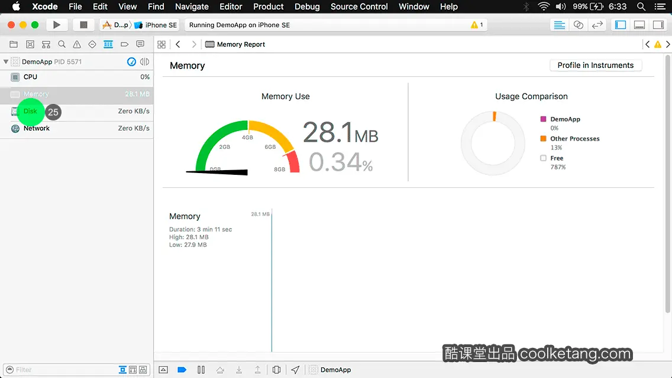Click the Step Out button
Screen dimensions: 672x378
(x=257, y=370)
